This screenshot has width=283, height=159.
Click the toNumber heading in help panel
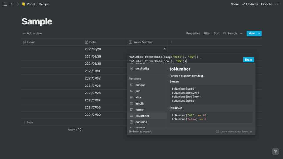pos(180,69)
